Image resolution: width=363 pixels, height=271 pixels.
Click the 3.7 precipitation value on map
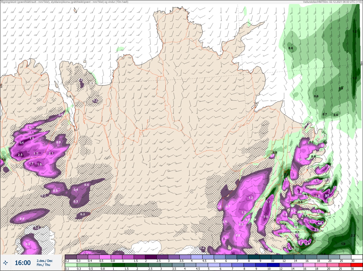(327, 195)
